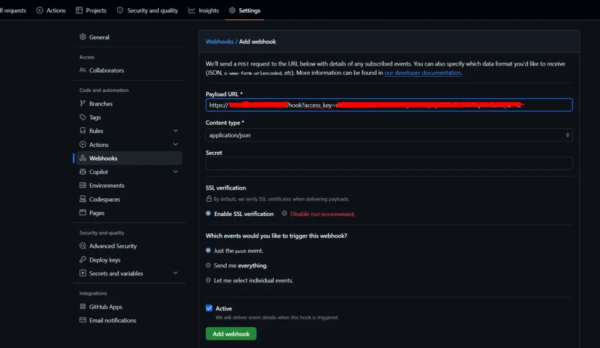
Task: Click the Security and quality shield icon
Action: [x=120, y=11]
